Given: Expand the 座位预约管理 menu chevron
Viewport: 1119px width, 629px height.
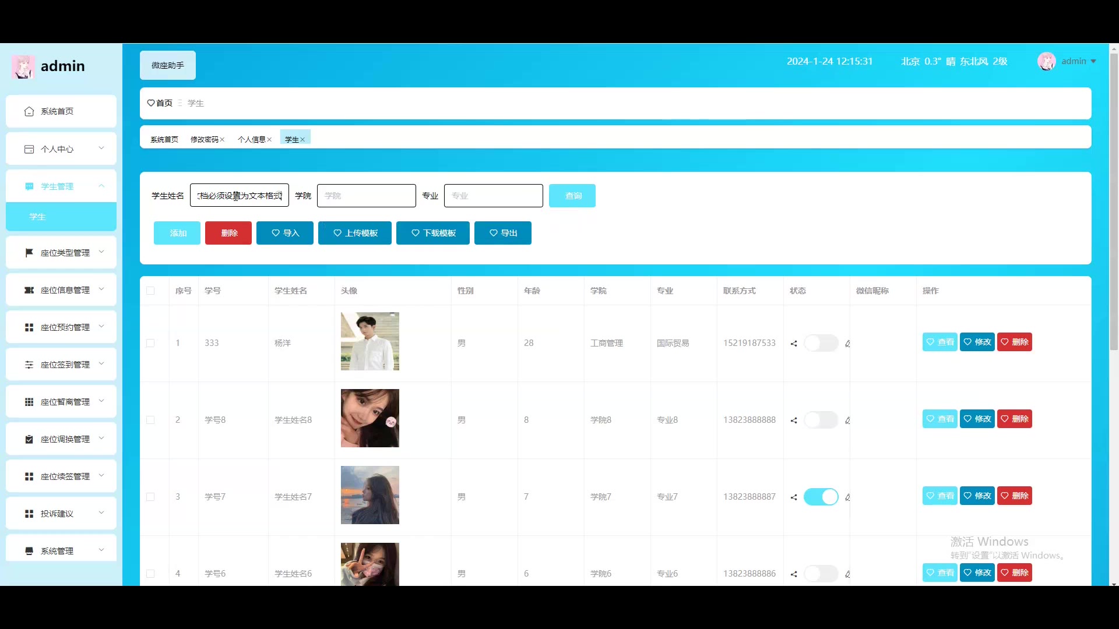Looking at the screenshot, I should [101, 327].
